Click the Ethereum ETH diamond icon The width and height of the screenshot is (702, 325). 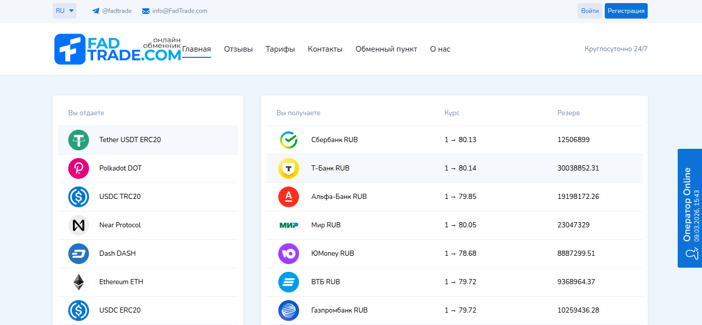79,282
